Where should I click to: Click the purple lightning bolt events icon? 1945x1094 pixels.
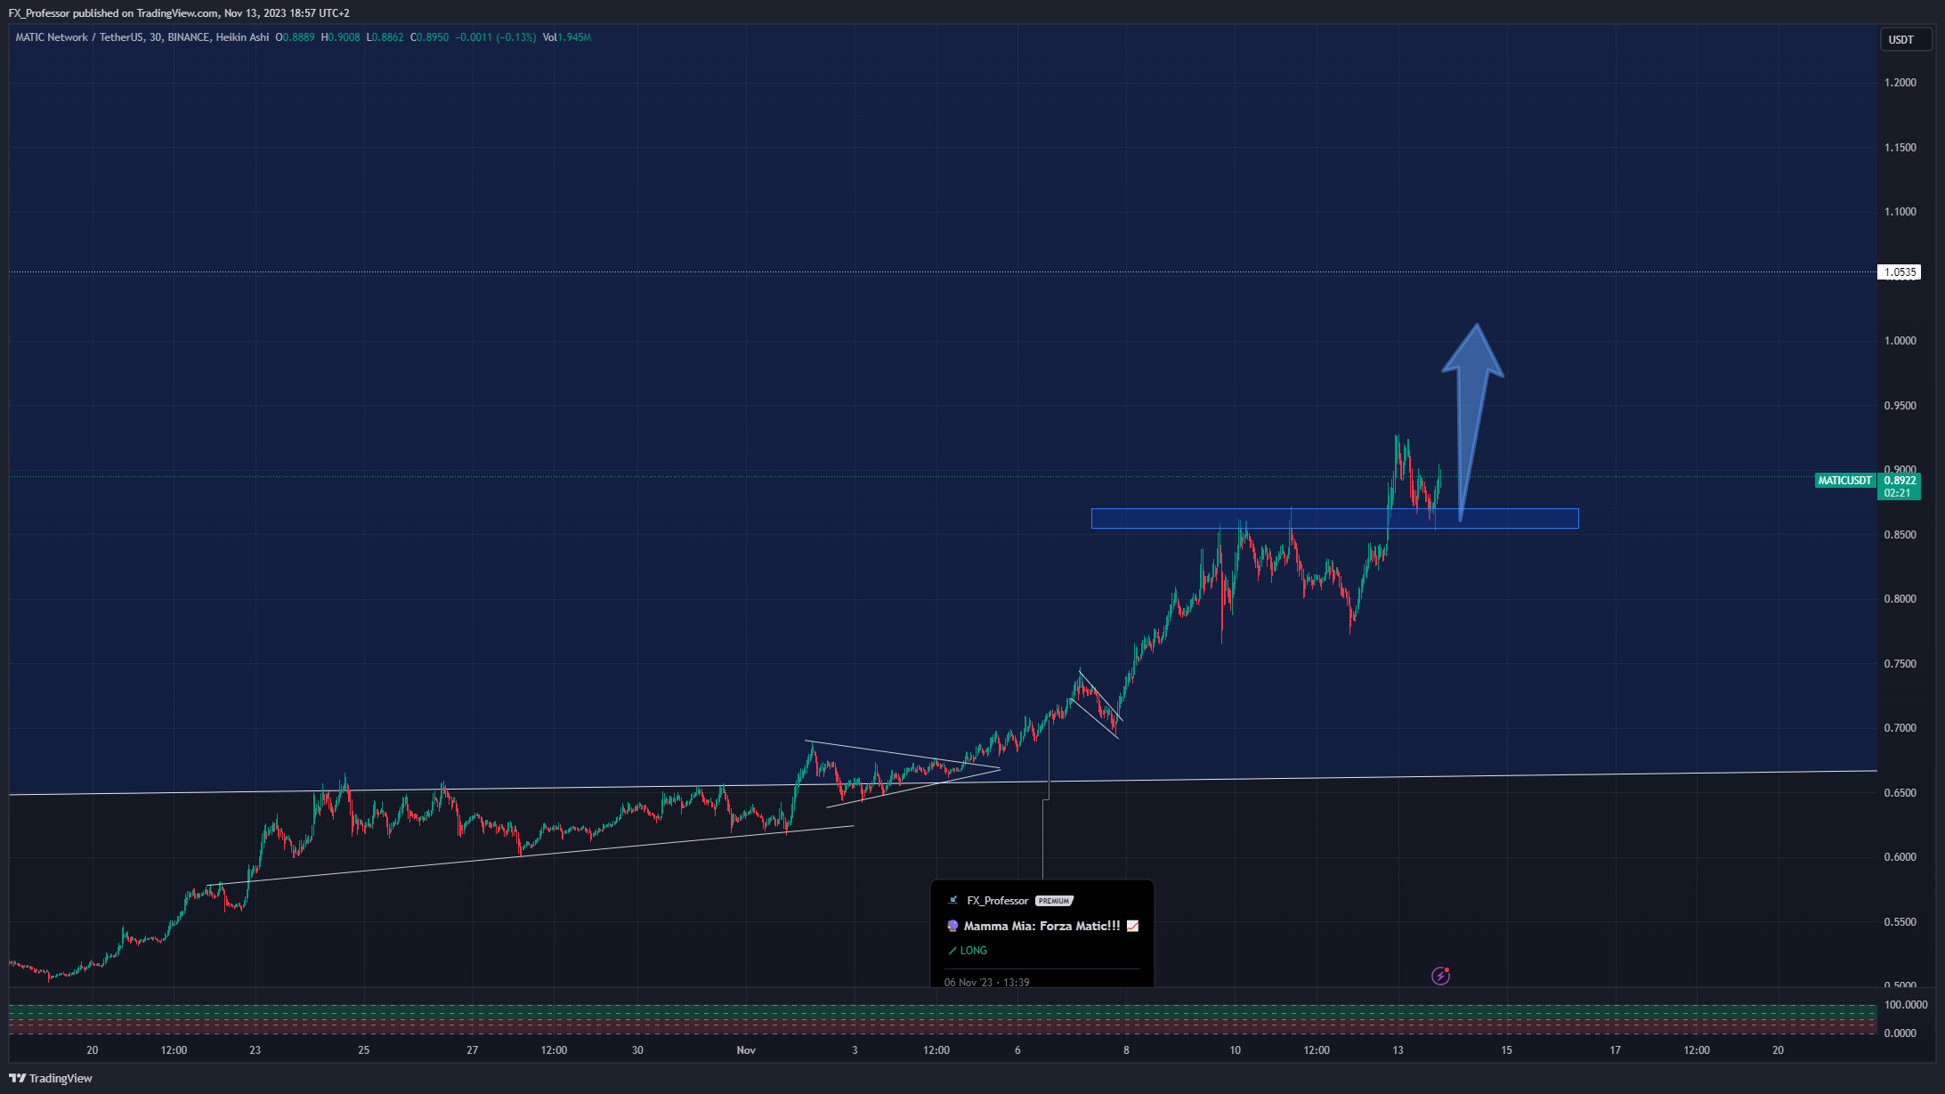1440,976
